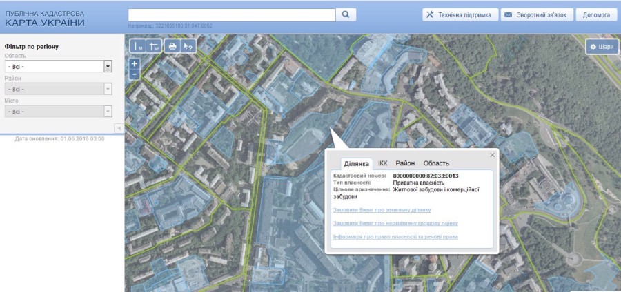Switch to the ІКК tab
The height and width of the screenshot is (292, 621).
click(x=383, y=163)
